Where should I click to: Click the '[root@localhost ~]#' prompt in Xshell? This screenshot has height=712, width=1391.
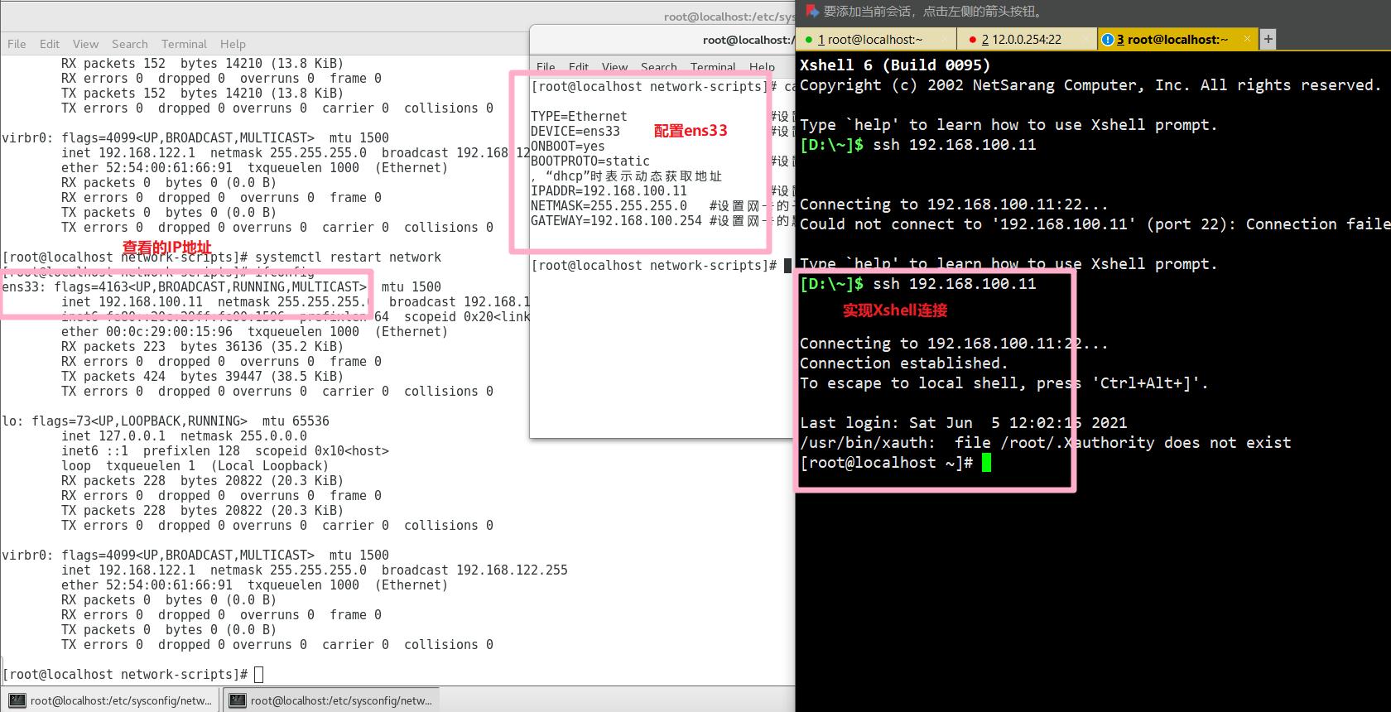point(886,462)
